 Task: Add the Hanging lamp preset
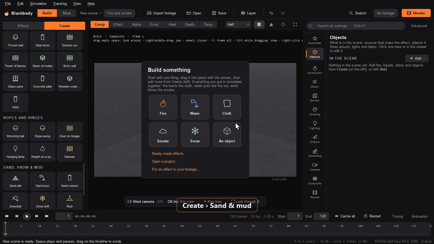tap(15, 152)
